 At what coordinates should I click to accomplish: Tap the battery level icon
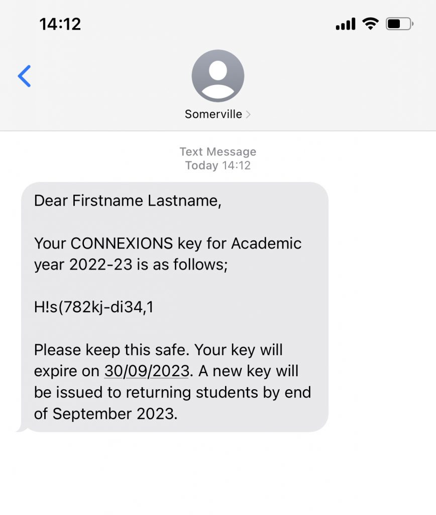tap(400, 24)
